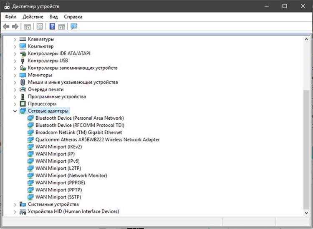Select WAN Miniport (IPv6)
The width and height of the screenshot is (313, 229).
tap(58, 161)
